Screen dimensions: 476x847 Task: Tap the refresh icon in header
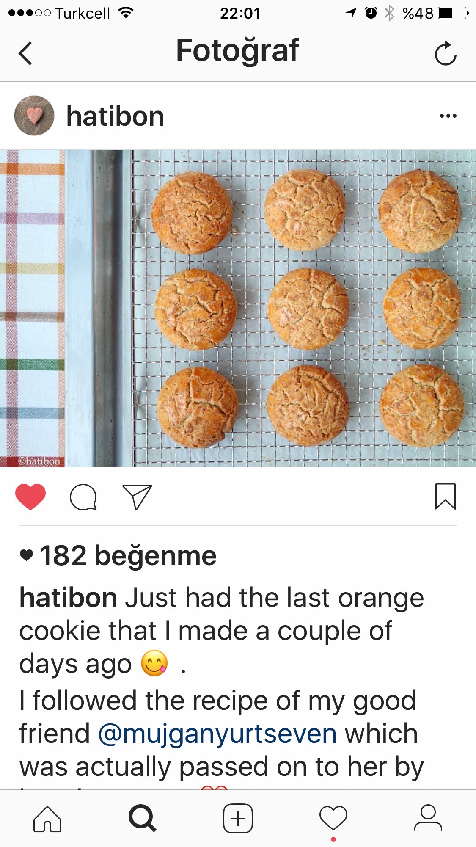pos(446,53)
